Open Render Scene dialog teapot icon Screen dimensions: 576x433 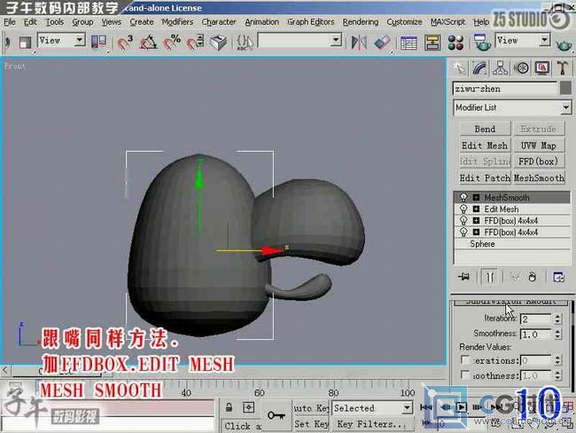coord(481,43)
